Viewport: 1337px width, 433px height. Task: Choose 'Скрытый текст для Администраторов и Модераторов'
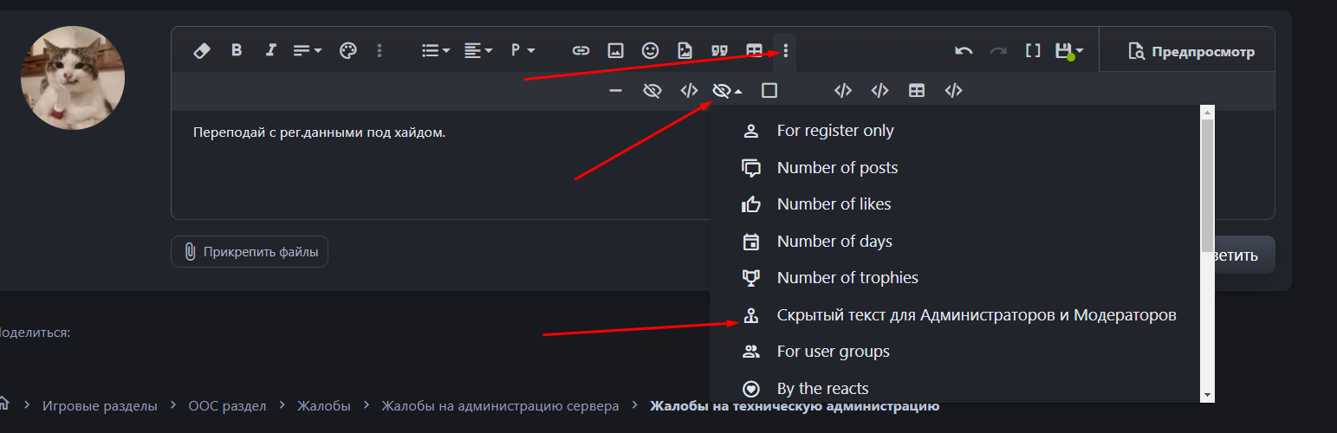976,315
